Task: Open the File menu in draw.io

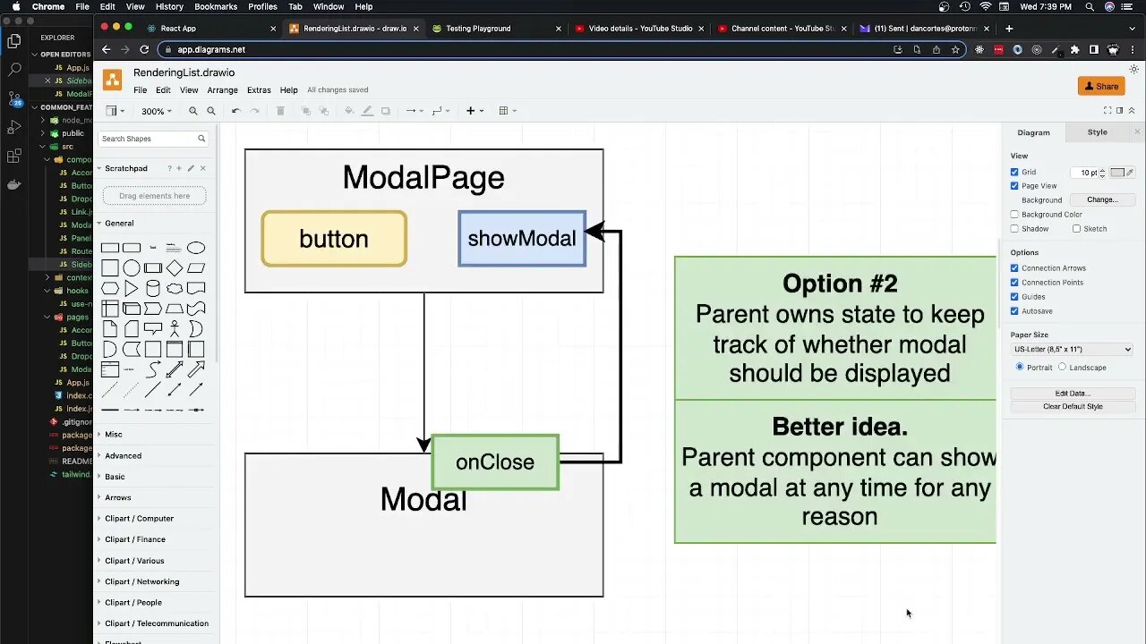Action: click(141, 90)
